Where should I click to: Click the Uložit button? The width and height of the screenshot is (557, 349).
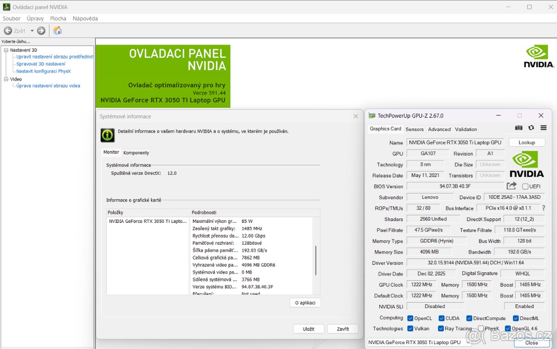[x=308, y=329]
